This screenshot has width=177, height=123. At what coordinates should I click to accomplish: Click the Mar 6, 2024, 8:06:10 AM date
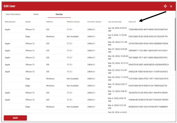117,100
